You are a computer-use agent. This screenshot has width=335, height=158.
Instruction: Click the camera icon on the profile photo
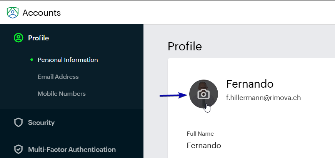[203, 94]
